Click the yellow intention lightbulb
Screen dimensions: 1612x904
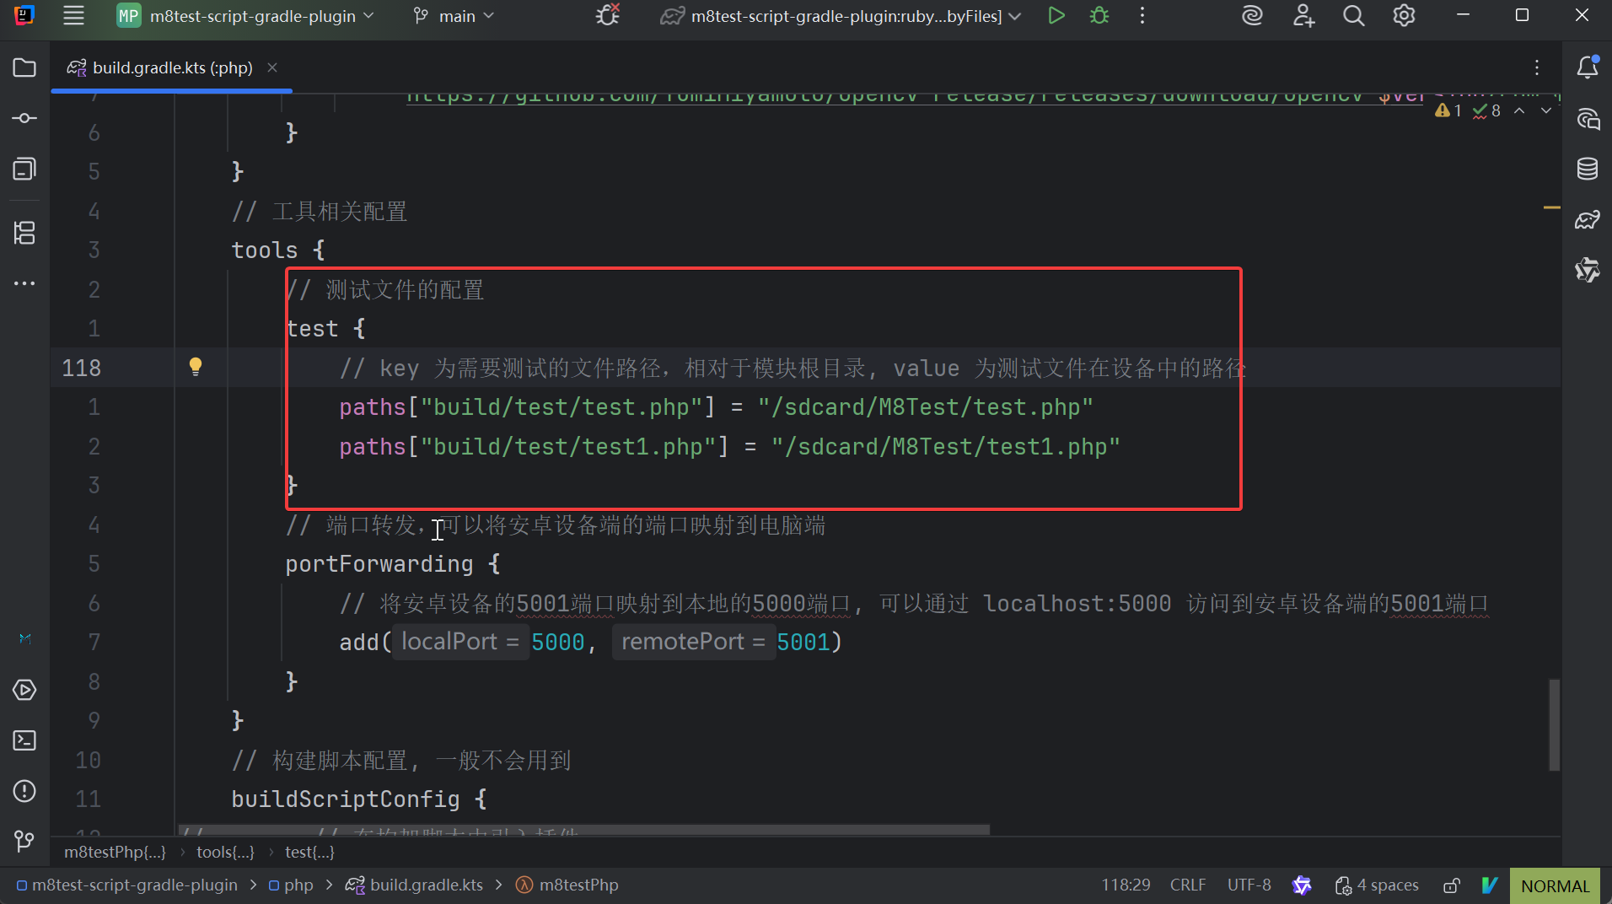click(196, 366)
